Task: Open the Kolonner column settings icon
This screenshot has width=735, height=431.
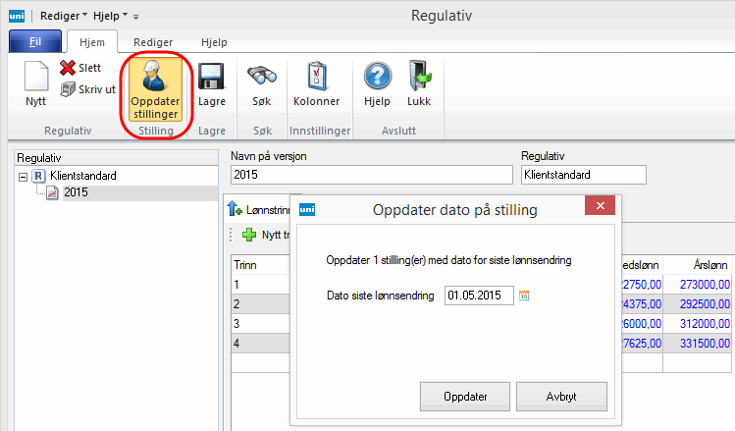Action: point(316,77)
